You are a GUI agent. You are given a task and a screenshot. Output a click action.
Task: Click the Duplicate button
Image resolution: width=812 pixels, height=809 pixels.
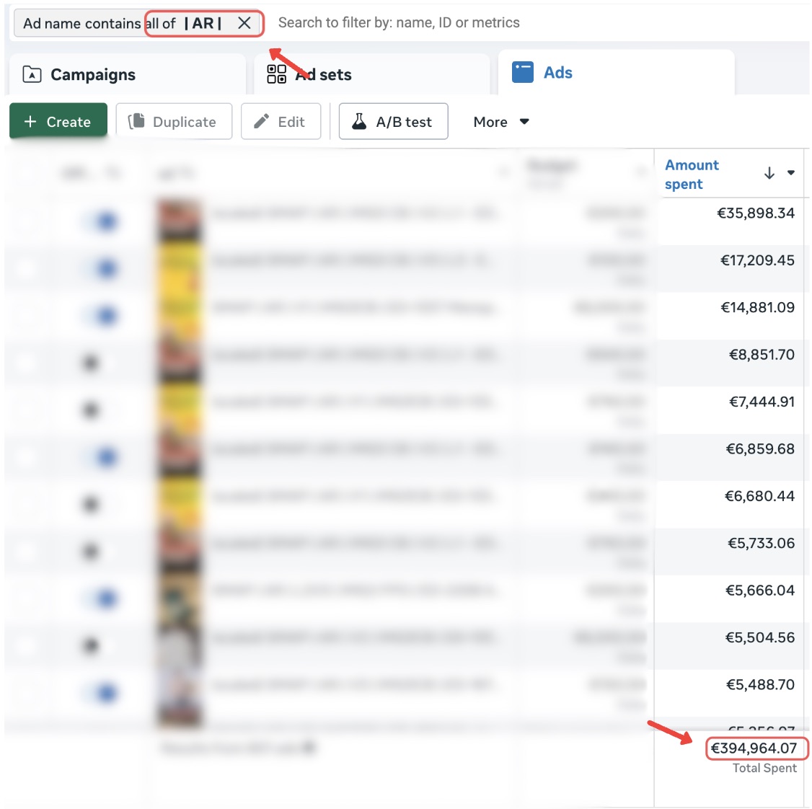[174, 122]
